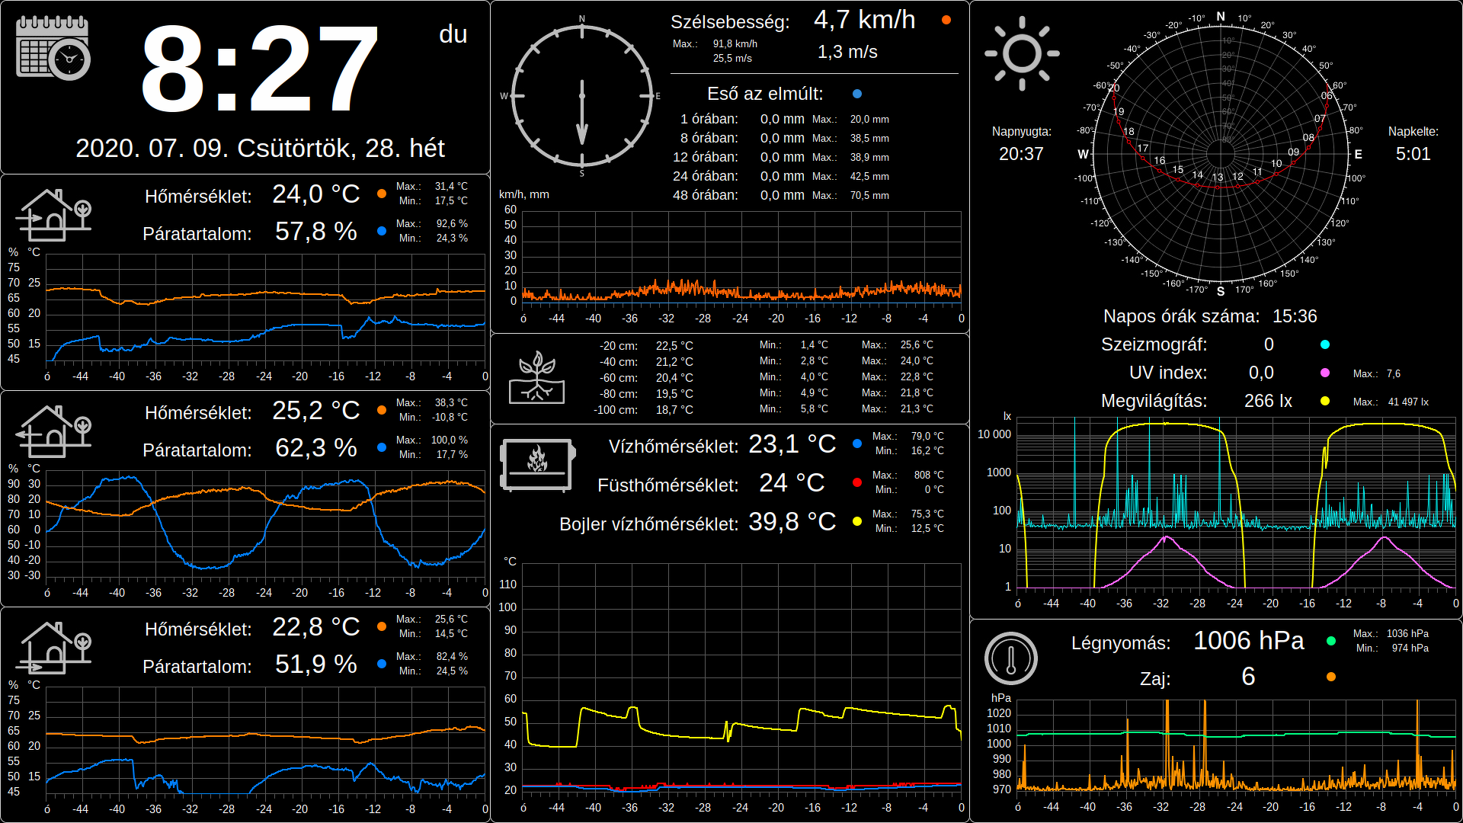Click the bottom-left house sensor icon
Image resolution: width=1463 pixels, height=823 pixels.
[x=53, y=648]
